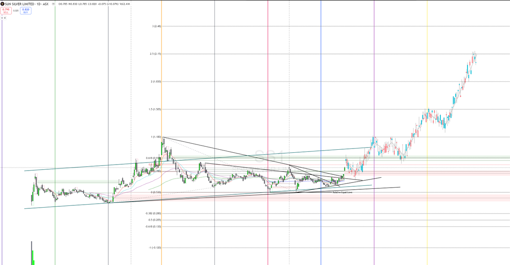Click the 0.795 SELL button
The height and width of the screenshot is (265, 510).
point(6,11)
